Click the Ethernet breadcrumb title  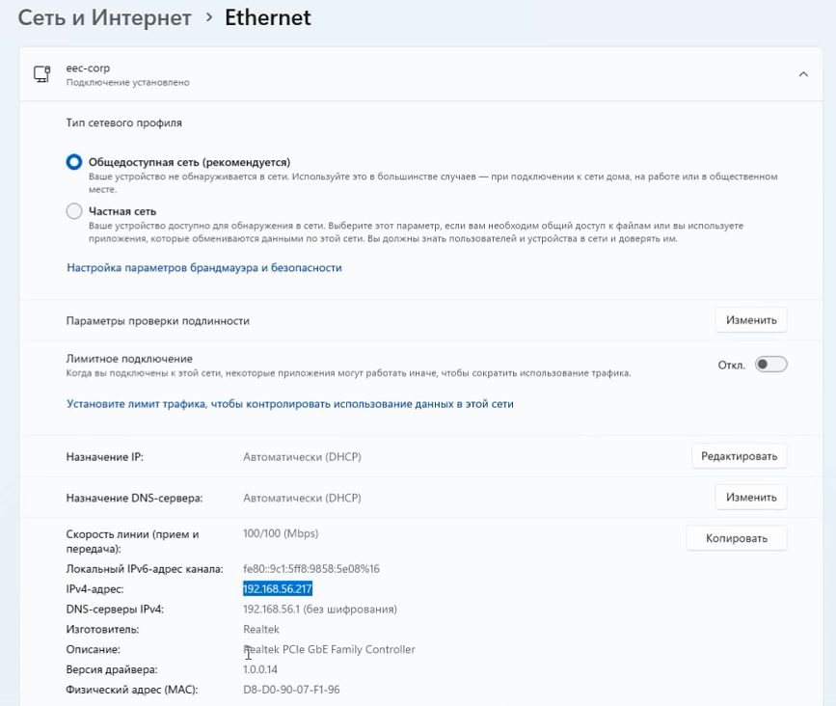267,17
